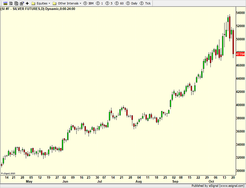Expand the Other Intervals dropdown arrow
The height and width of the screenshot is (188, 246).
click(81, 3)
